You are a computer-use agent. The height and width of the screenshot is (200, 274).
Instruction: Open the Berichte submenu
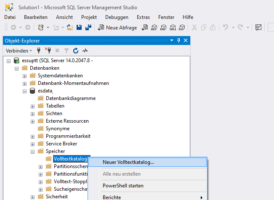pos(148,197)
